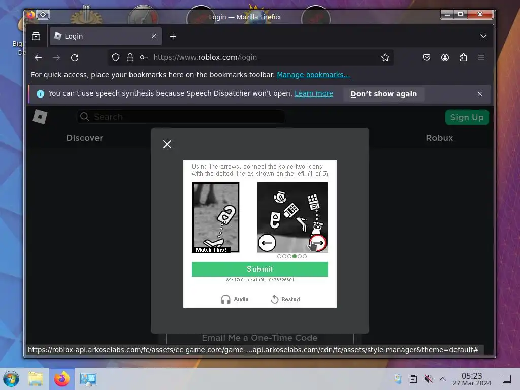Screen dimensions: 520x390
Task: Dismiss the speech dispatcher notification
Action: (479, 94)
